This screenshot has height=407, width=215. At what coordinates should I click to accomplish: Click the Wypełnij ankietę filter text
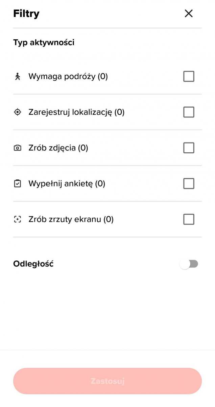(x=66, y=183)
